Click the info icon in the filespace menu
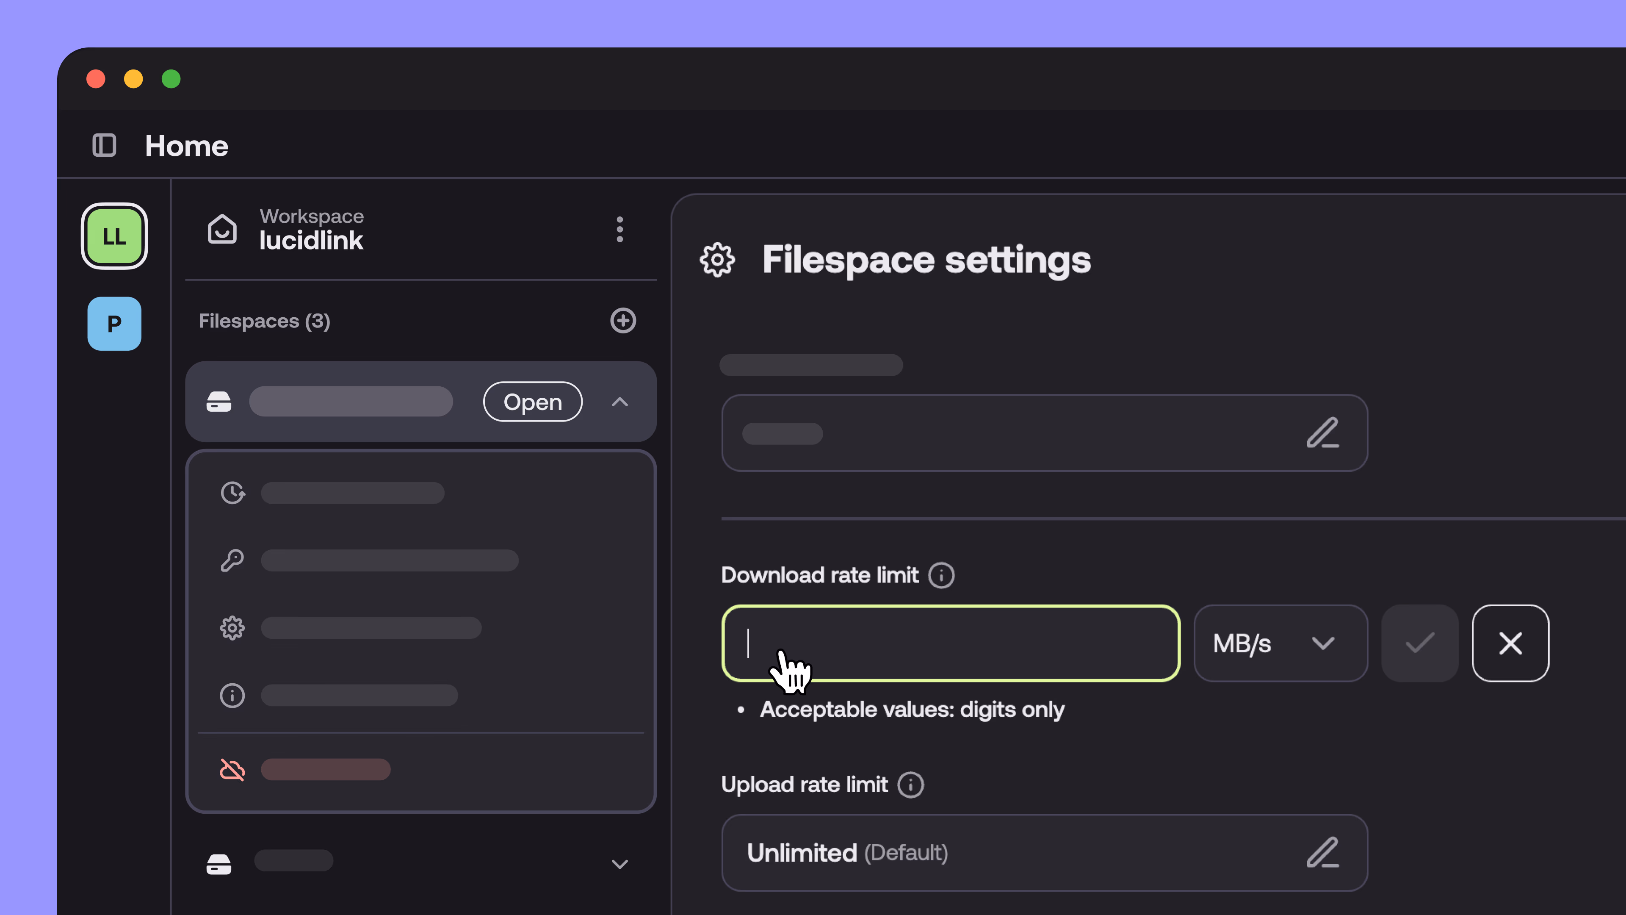 click(x=232, y=695)
